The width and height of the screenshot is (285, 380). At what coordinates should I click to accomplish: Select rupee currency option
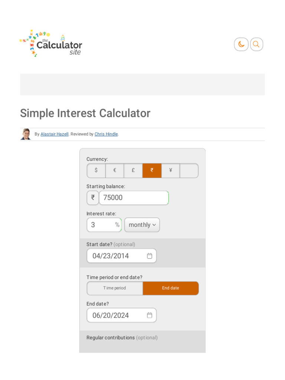[152, 170]
